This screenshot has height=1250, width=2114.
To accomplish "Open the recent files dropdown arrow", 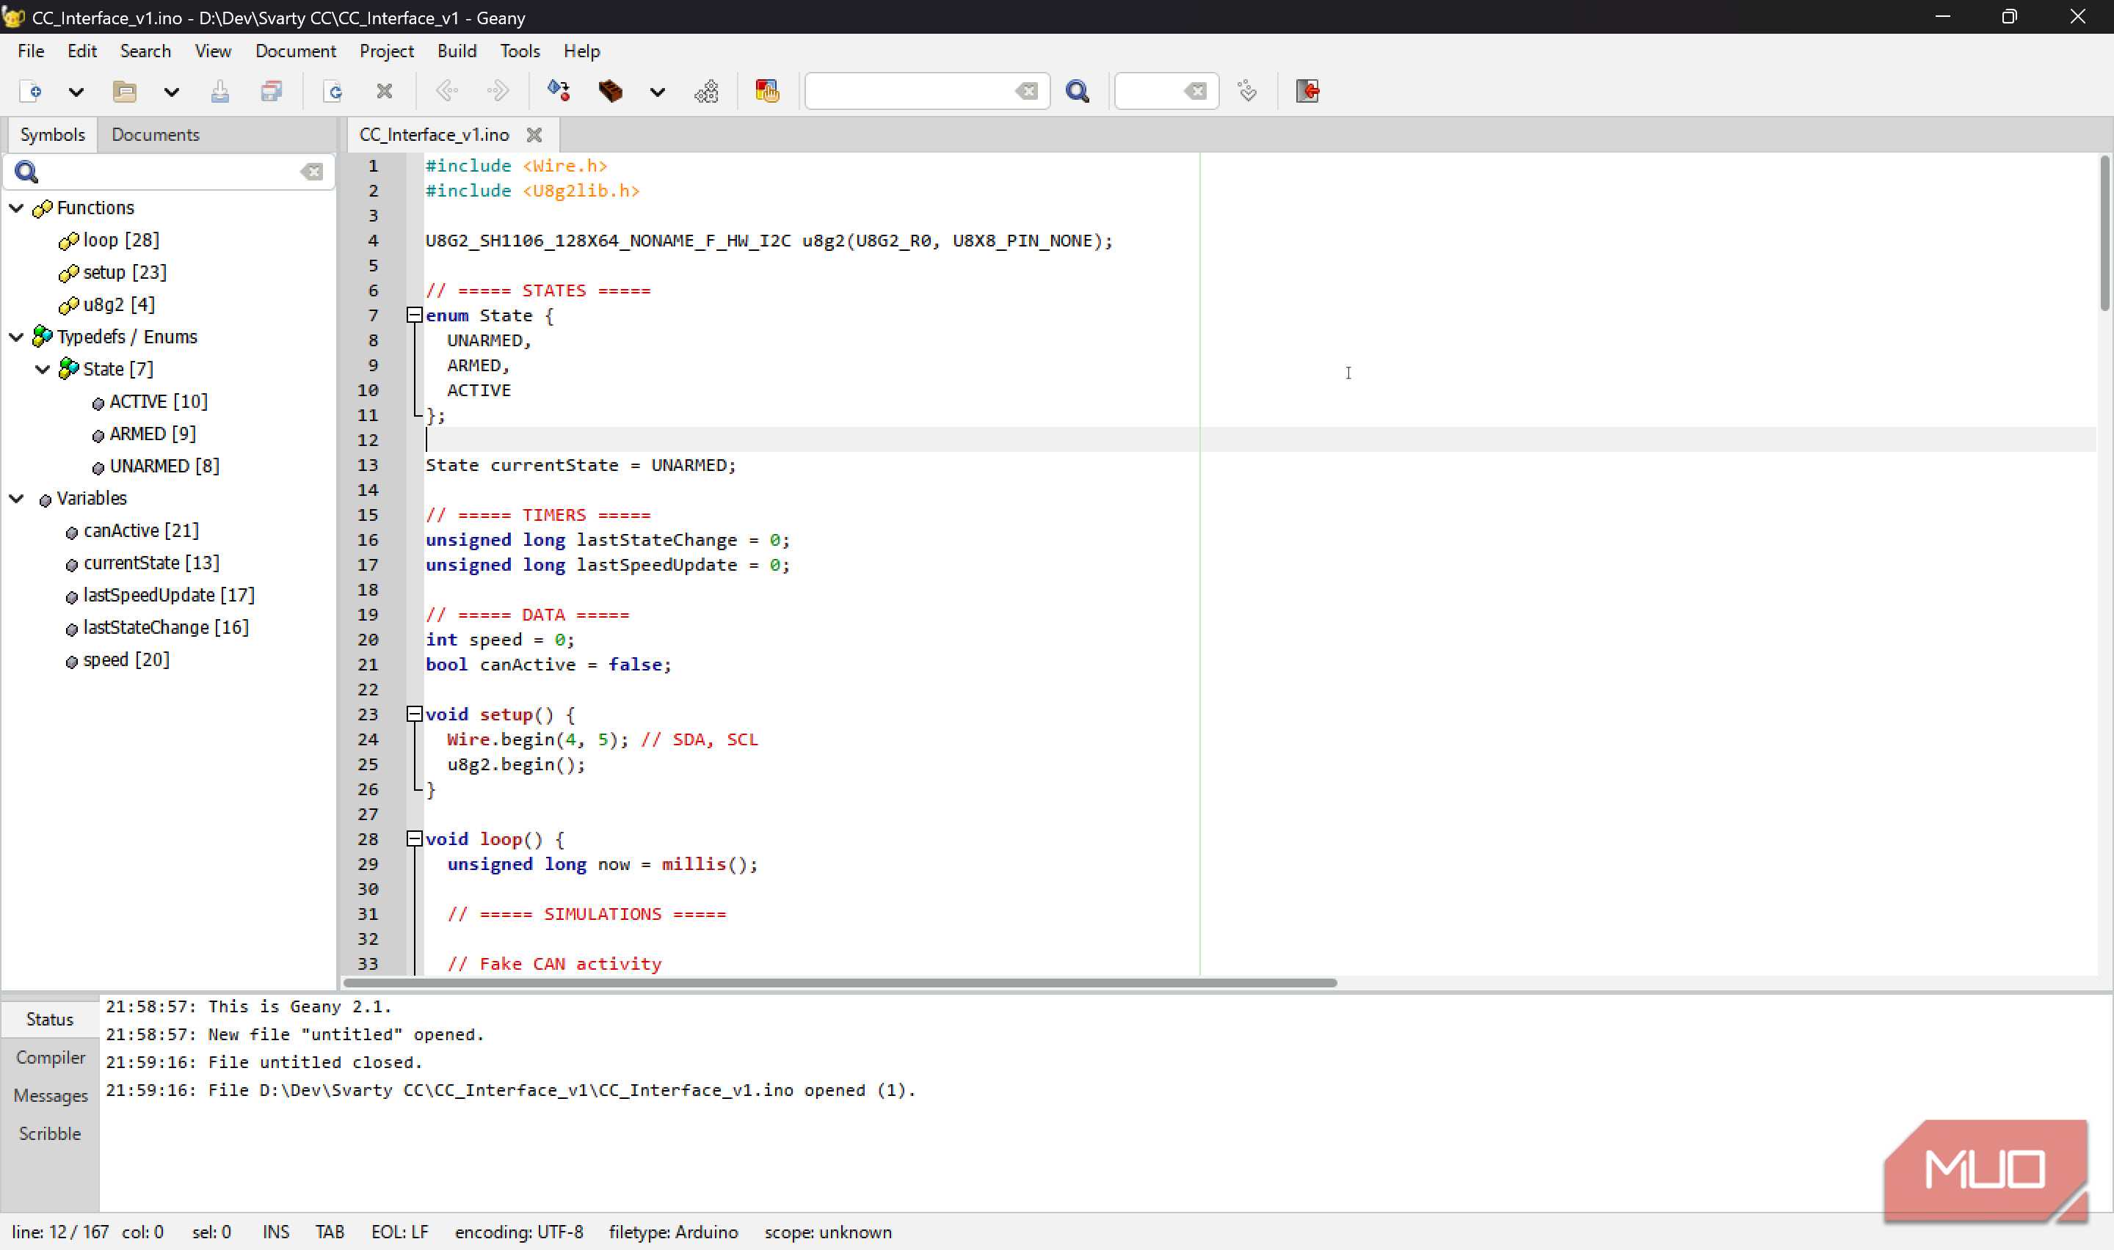I will (x=171, y=92).
